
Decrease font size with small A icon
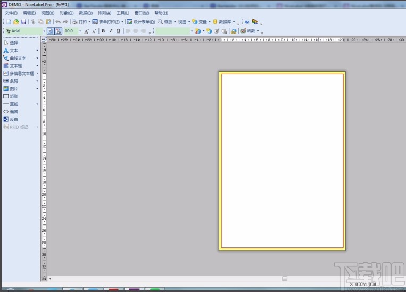point(94,31)
